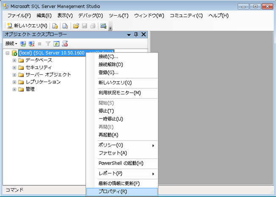Expand the 管理 folder
Screen dimensions: 276x197
[14, 89]
